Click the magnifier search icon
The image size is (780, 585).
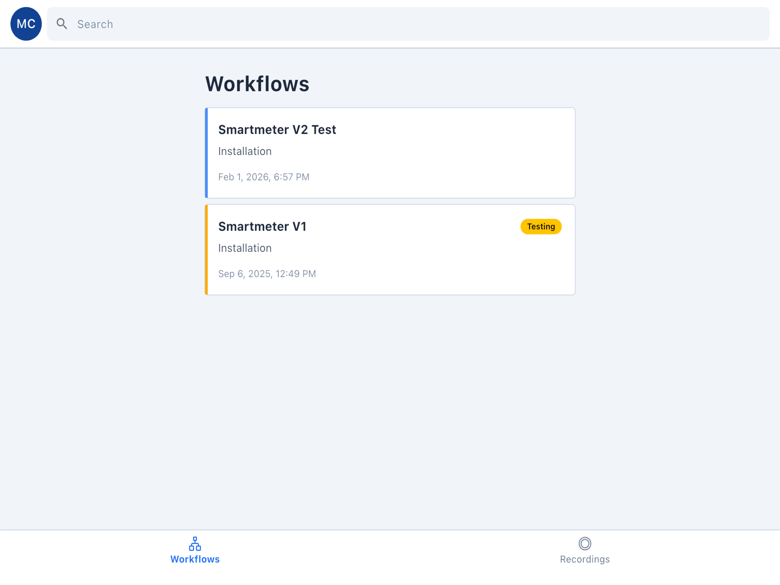62,24
